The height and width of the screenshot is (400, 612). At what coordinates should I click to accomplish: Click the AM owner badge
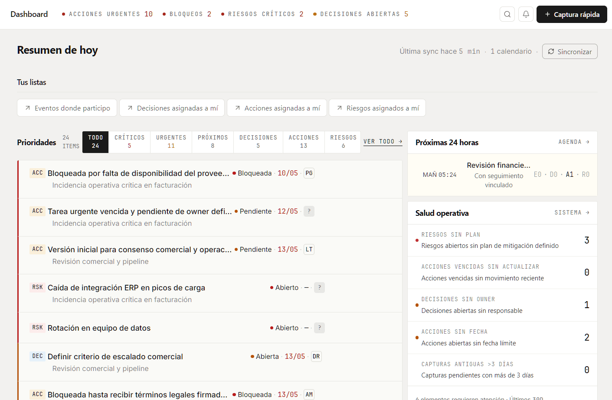click(x=309, y=395)
